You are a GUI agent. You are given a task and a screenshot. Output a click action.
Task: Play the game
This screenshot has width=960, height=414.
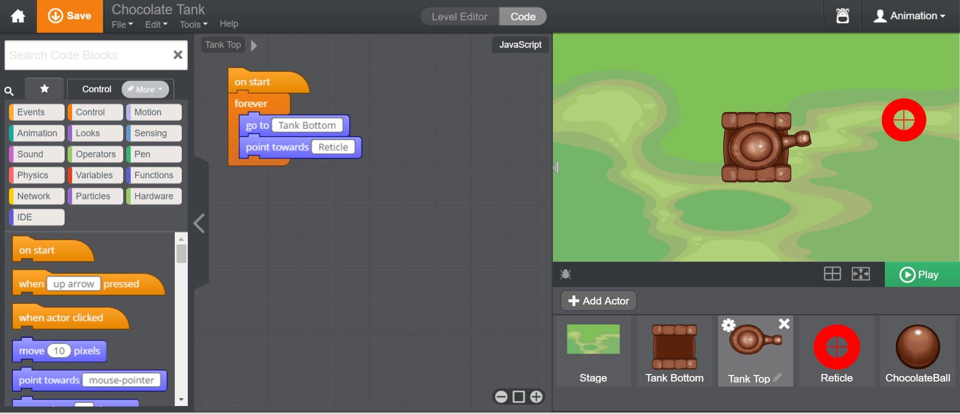[922, 274]
